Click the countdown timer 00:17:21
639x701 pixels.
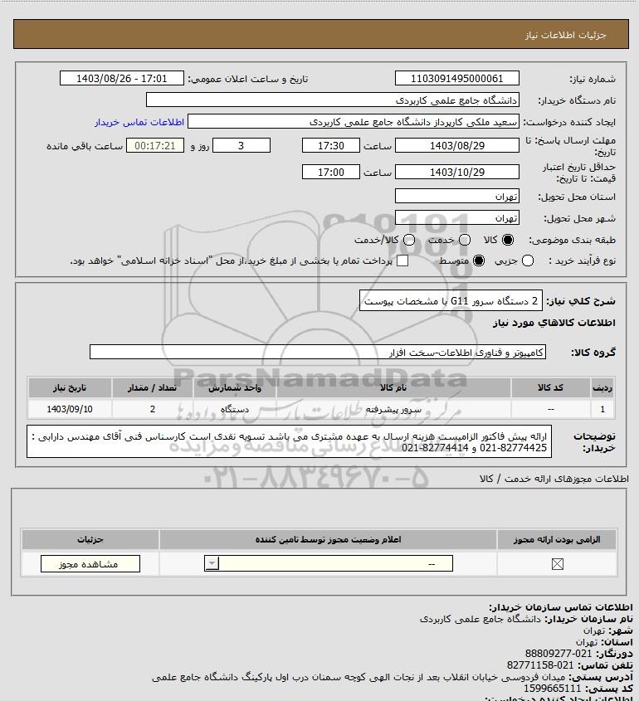155,145
